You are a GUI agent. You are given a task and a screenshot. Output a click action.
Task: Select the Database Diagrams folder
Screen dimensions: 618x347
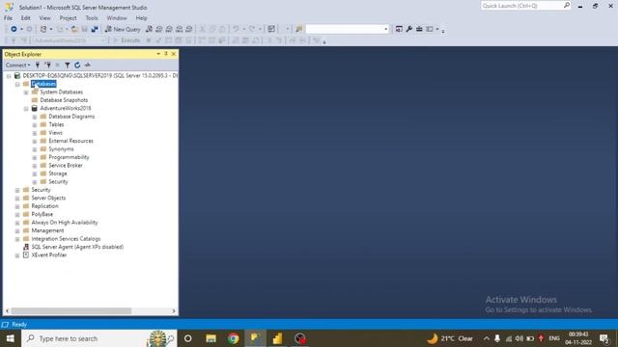coord(71,117)
